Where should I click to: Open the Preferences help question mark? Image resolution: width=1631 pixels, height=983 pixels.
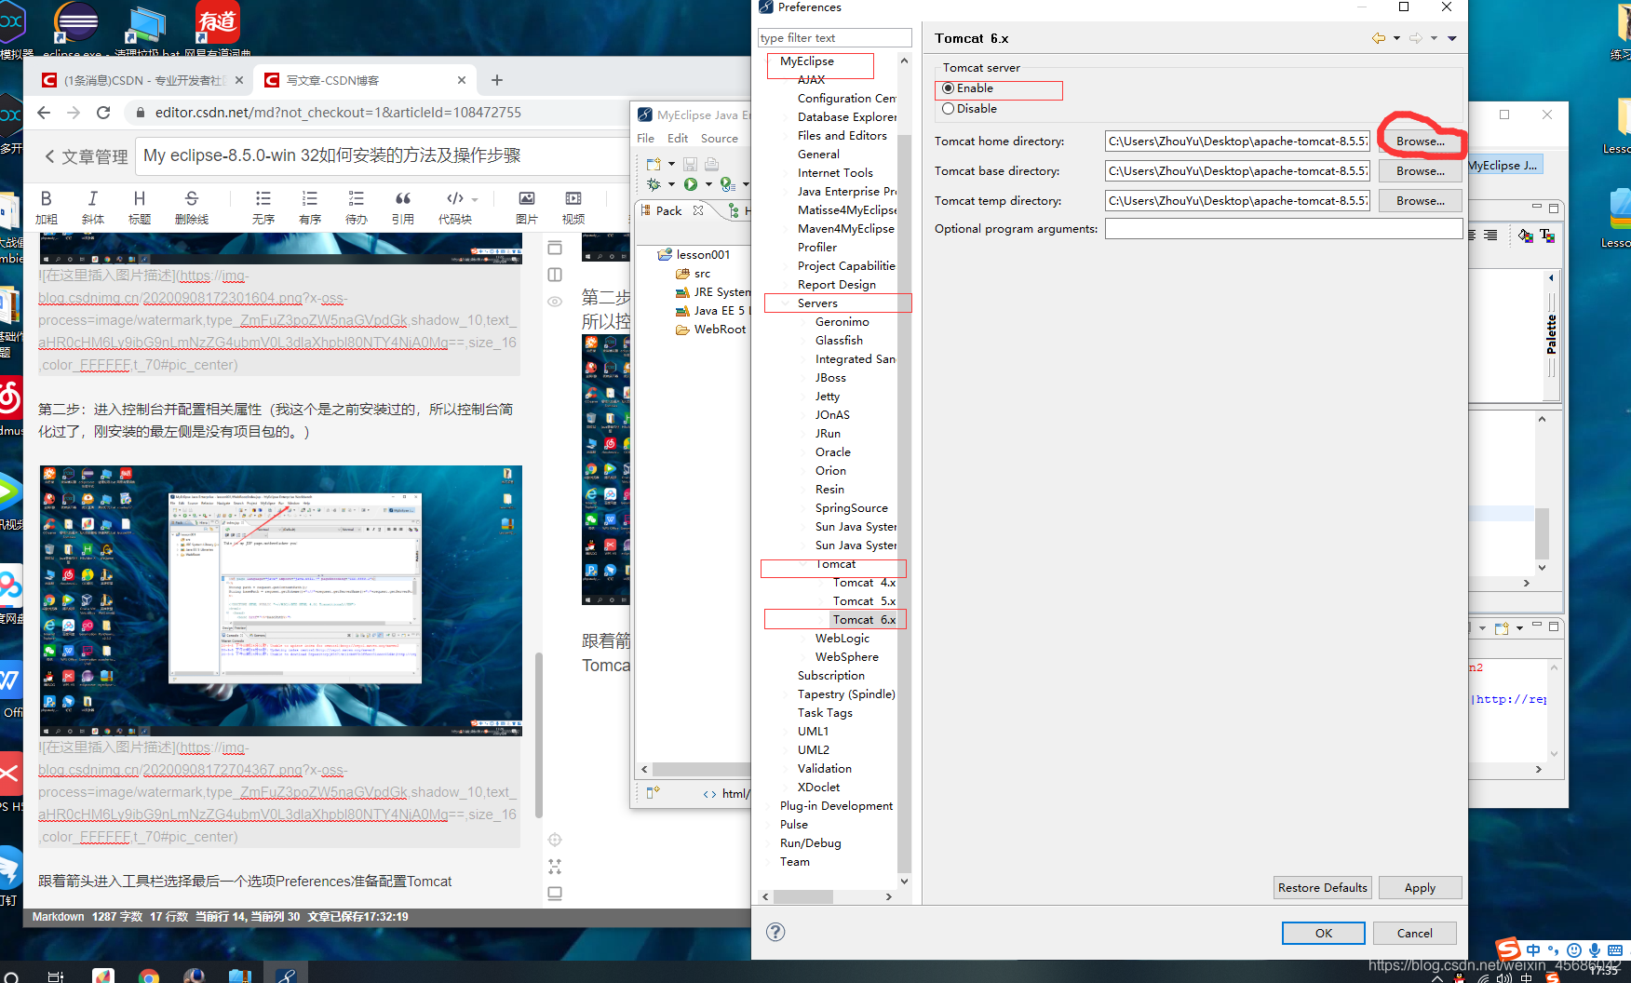pyautogui.click(x=775, y=932)
